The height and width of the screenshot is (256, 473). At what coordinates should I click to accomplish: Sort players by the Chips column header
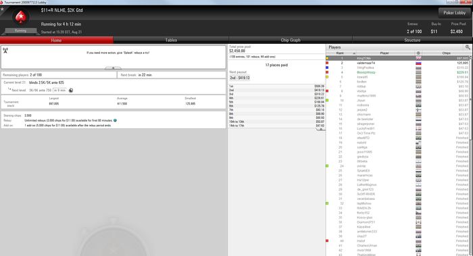coord(446,53)
